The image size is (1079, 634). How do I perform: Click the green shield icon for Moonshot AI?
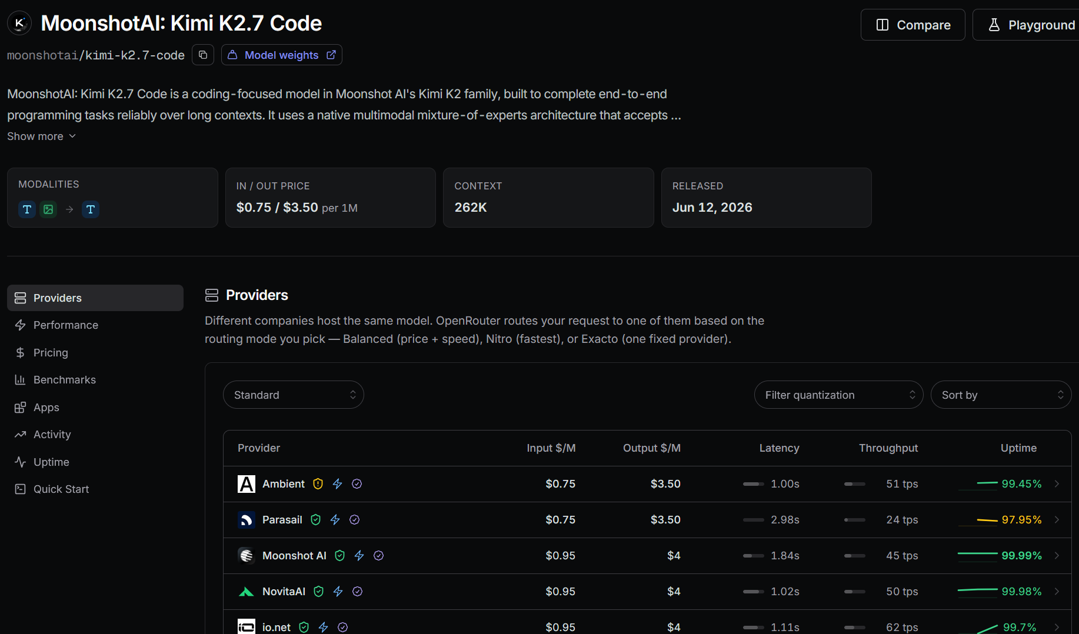(x=340, y=556)
